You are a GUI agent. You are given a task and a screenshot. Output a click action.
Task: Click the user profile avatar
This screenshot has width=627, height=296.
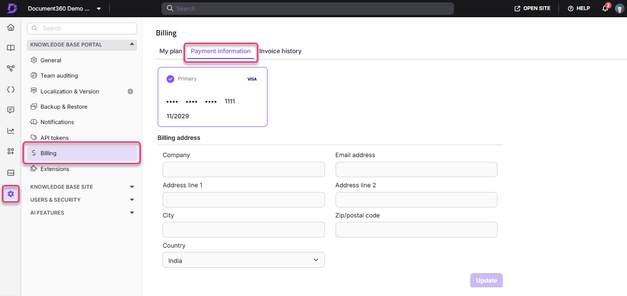pos(619,9)
